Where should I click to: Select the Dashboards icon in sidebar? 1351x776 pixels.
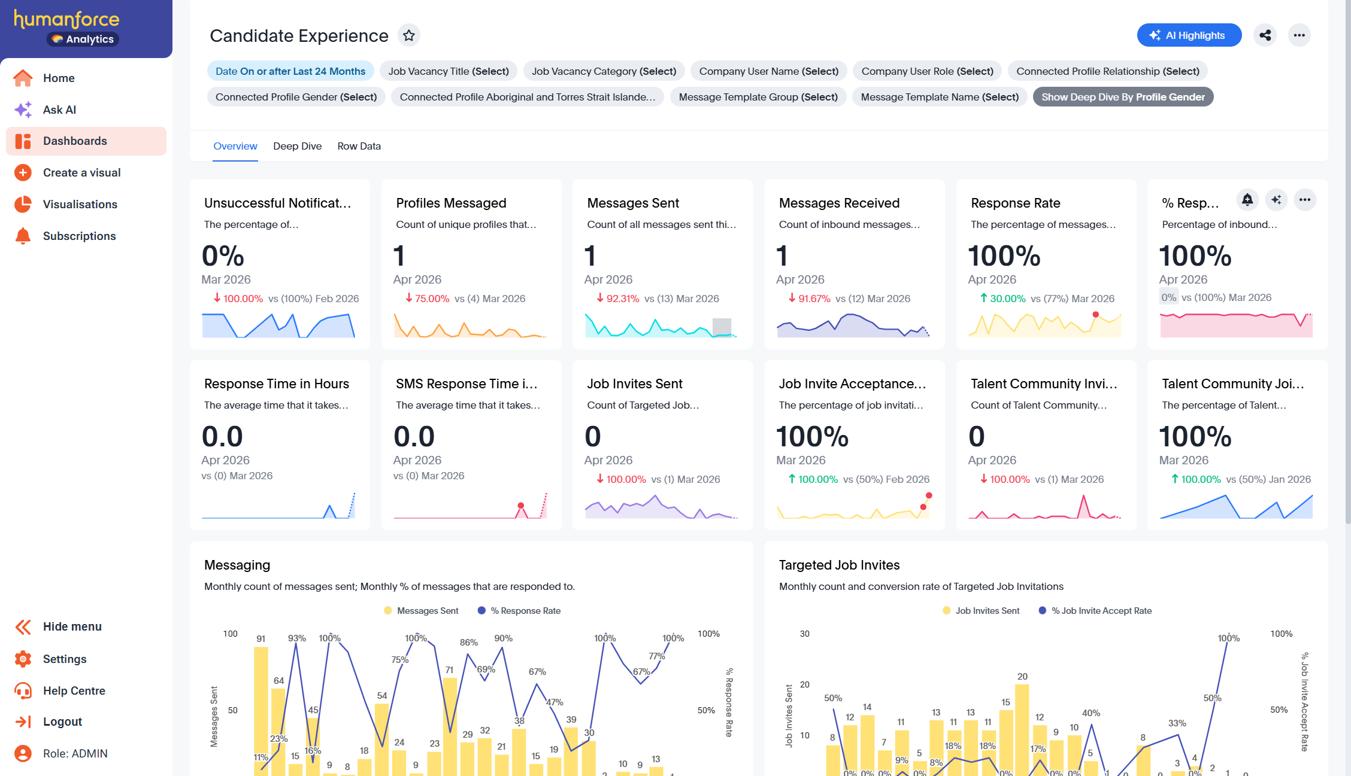click(x=23, y=141)
